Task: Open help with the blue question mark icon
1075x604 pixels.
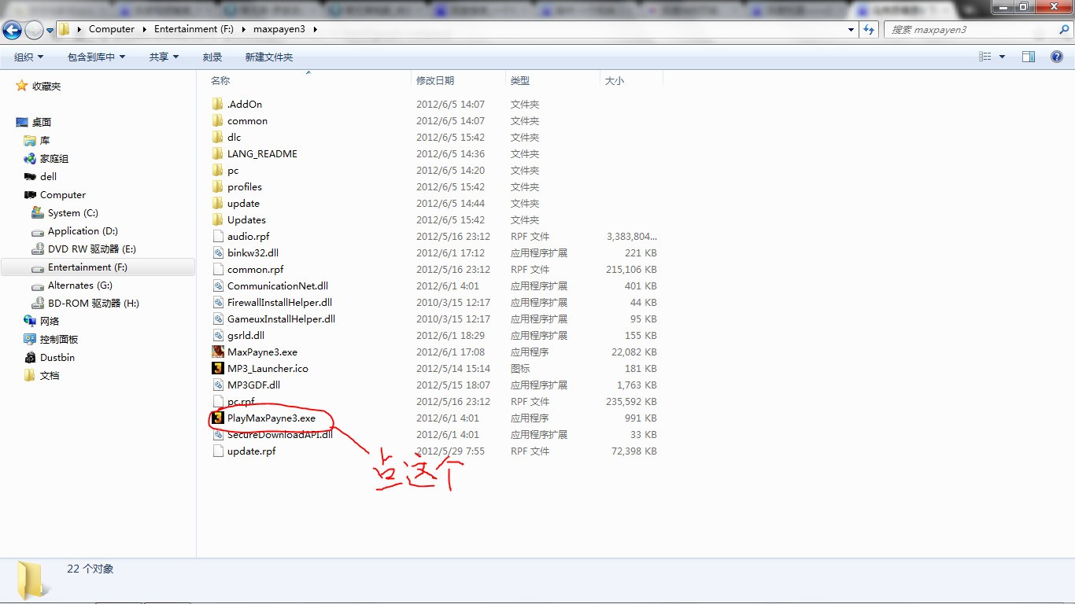Action: (1057, 57)
